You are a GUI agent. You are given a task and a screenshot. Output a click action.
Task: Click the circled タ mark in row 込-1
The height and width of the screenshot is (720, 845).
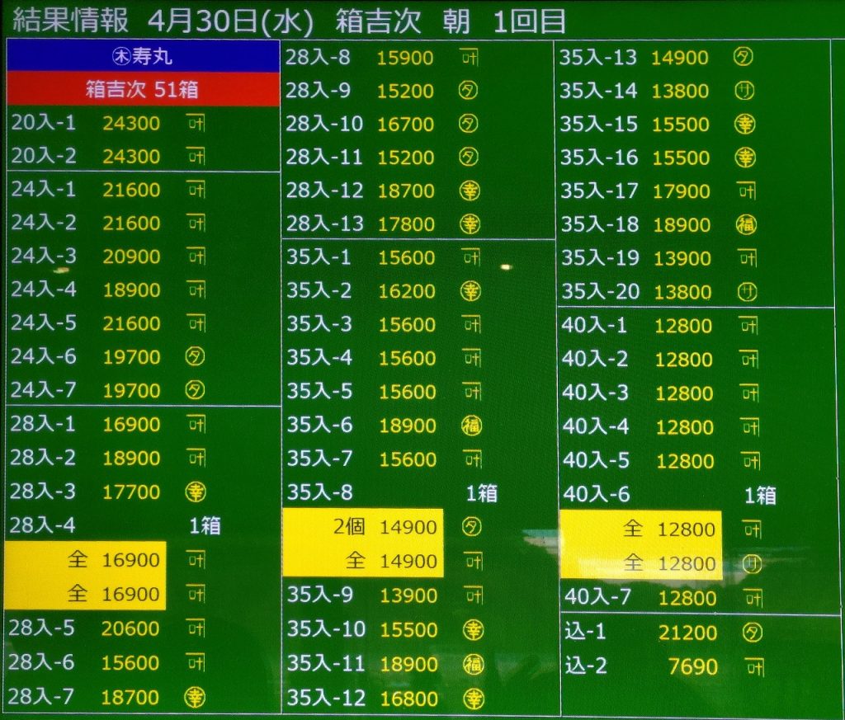tap(752, 633)
